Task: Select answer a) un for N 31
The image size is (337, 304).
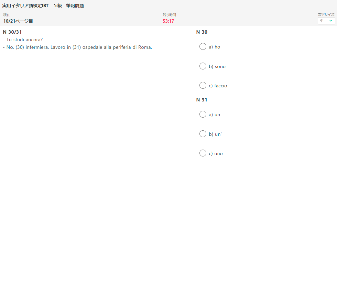Action: pos(203,114)
